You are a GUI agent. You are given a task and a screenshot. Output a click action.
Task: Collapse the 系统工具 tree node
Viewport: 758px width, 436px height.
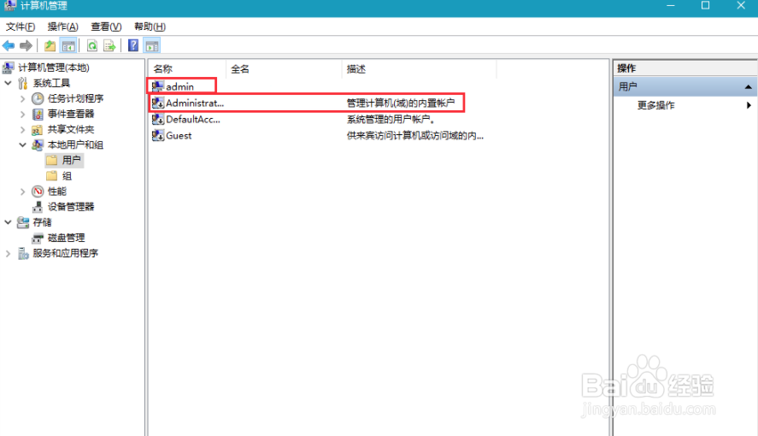pos(9,83)
